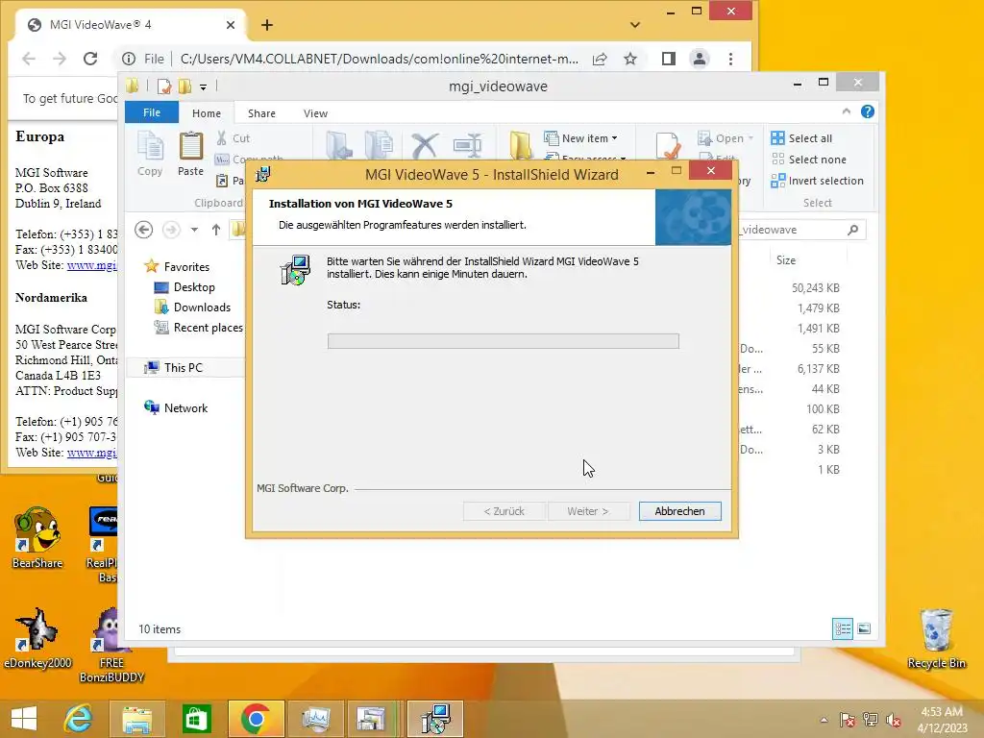Open the Chrome three-dot menu
Screen dimensions: 984x738
730,59
